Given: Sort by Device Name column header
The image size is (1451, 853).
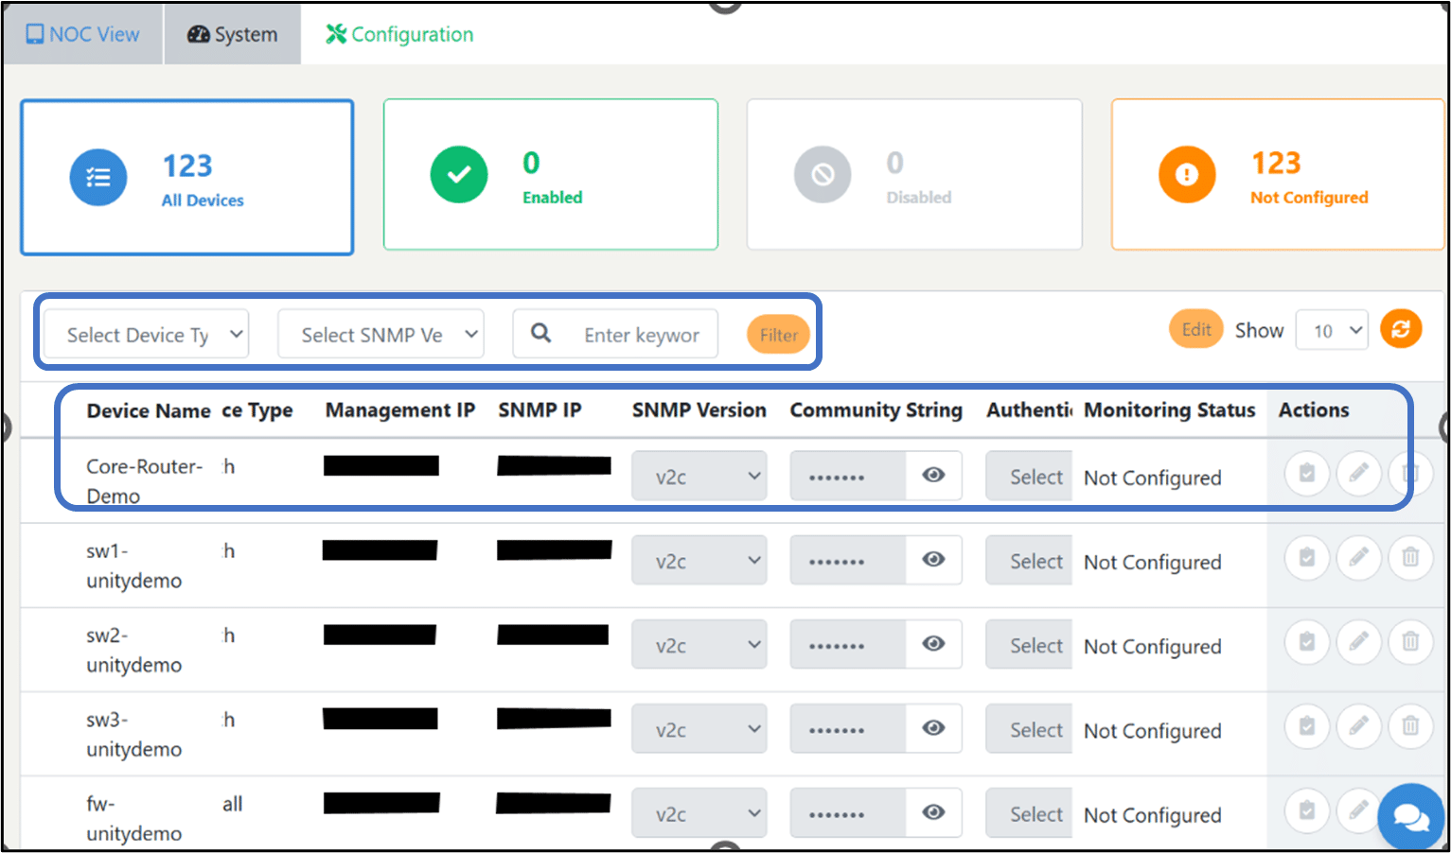Looking at the screenshot, I should (149, 410).
